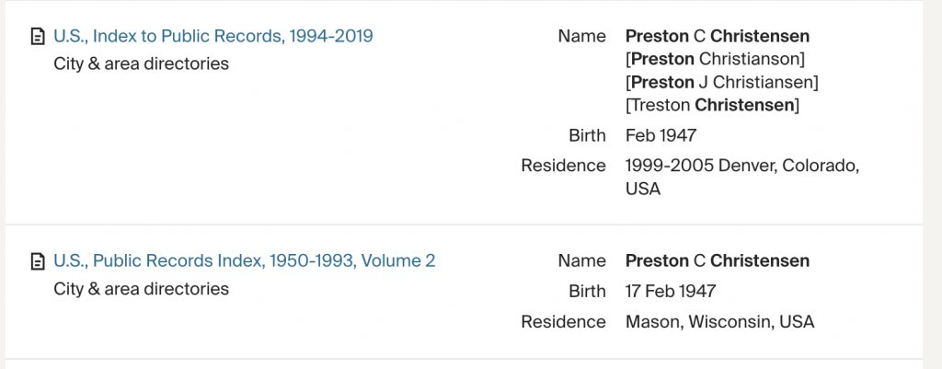The width and height of the screenshot is (942, 369).
Task: Click the alternate name Treston Christensen
Action: click(x=712, y=106)
